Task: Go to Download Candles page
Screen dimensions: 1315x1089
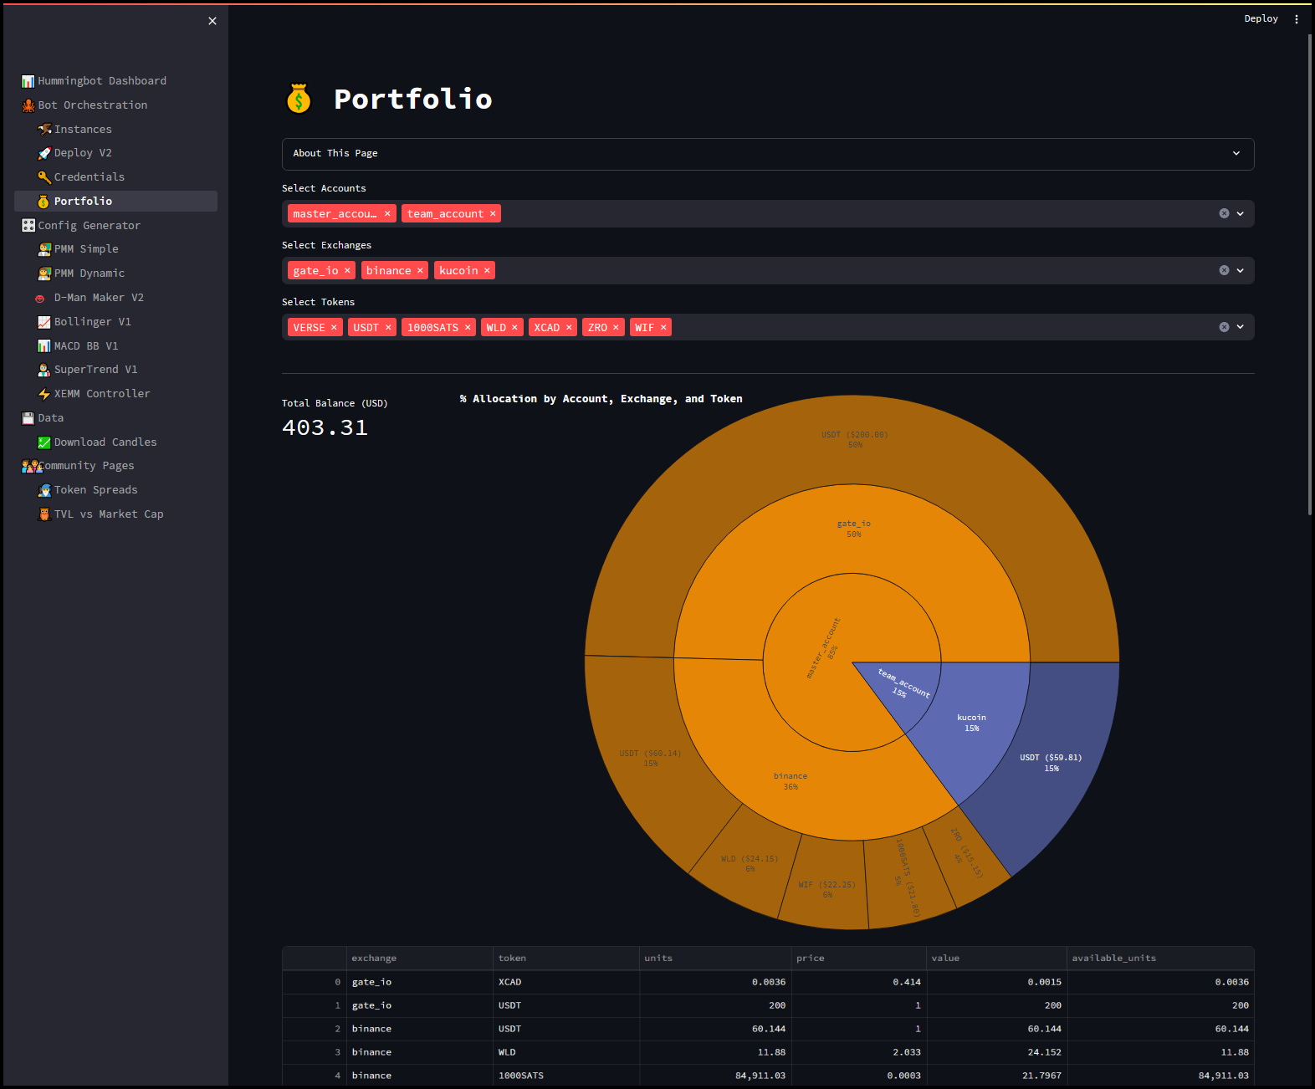Action: pos(105,442)
